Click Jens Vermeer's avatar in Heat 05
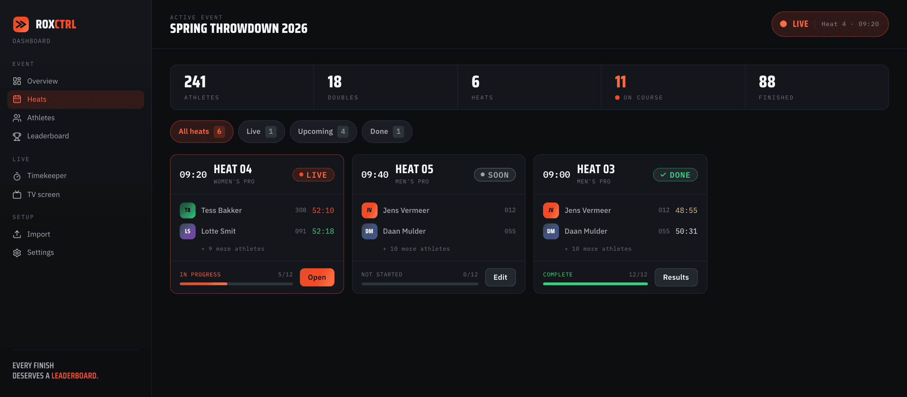 [369, 210]
